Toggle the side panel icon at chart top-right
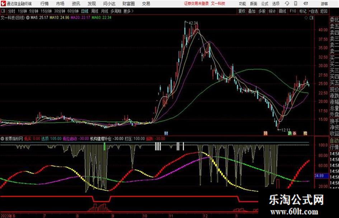Viewport: 339px width, 218px height. point(311,18)
